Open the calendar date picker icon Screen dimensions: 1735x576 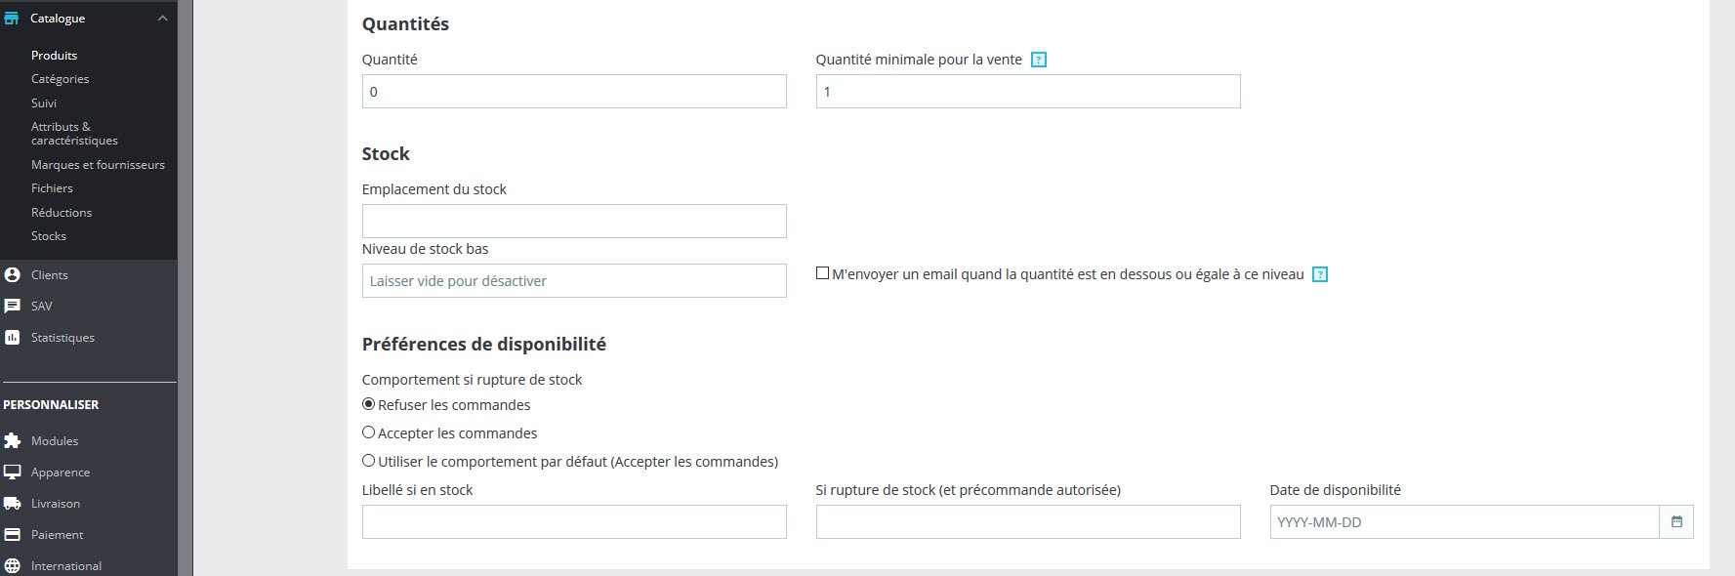(1676, 522)
